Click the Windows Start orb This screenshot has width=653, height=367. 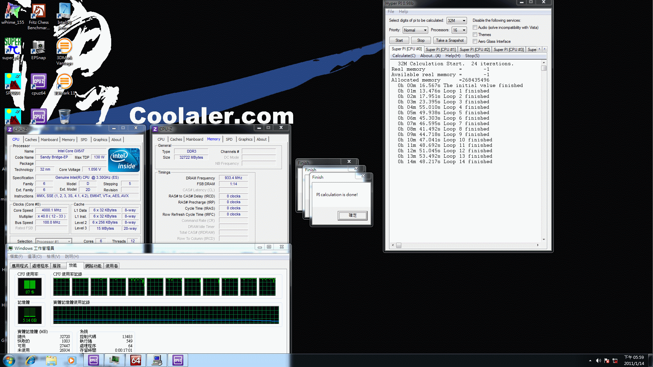9,360
